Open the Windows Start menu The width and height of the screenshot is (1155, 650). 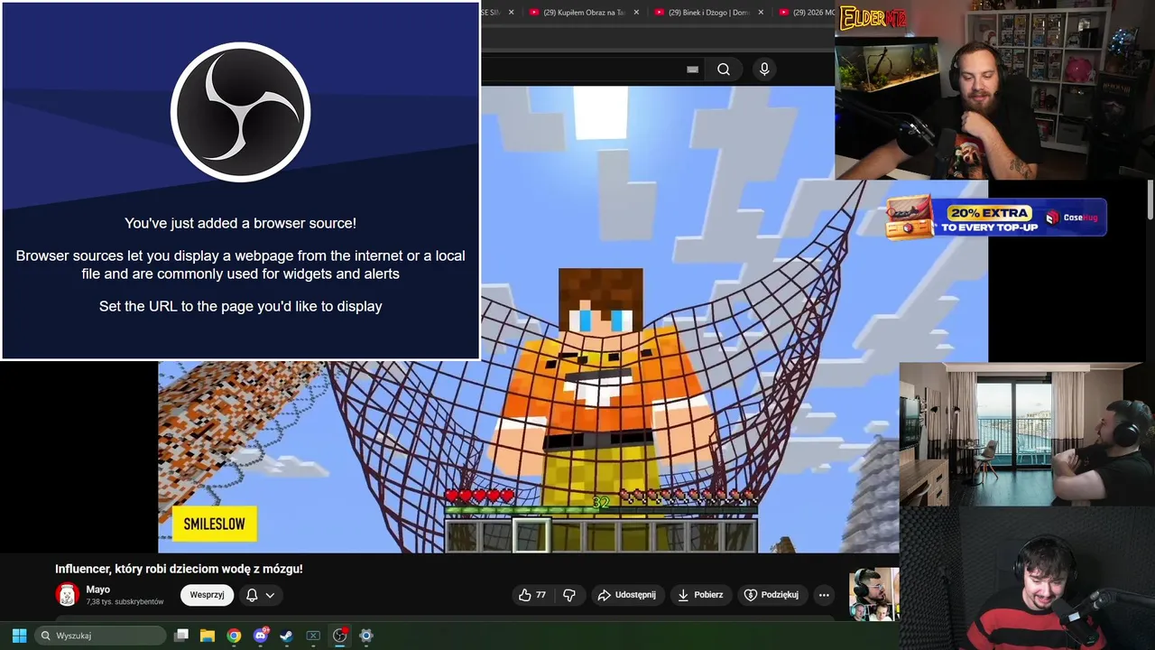point(19,636)
